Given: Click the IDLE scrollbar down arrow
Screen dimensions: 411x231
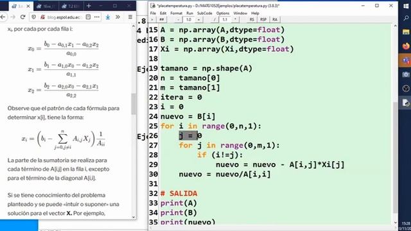Looking at the screenshot, I should [396, 223].
